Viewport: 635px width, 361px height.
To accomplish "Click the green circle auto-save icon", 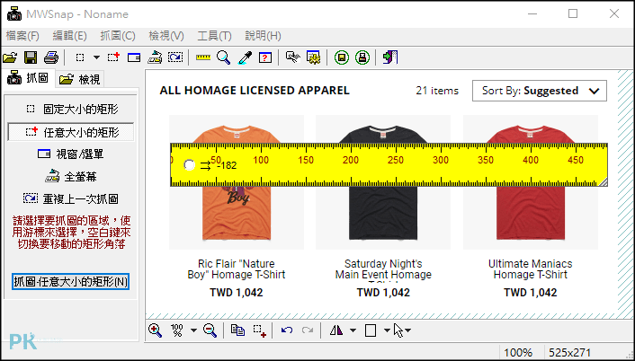I will click(x=342, y=57).
